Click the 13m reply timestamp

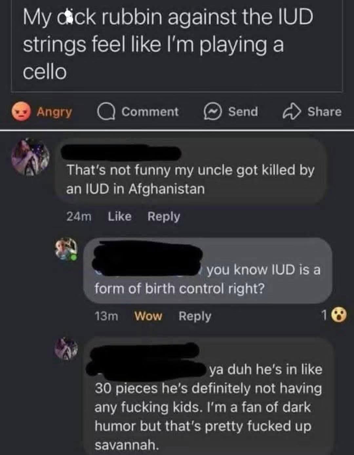107,316
